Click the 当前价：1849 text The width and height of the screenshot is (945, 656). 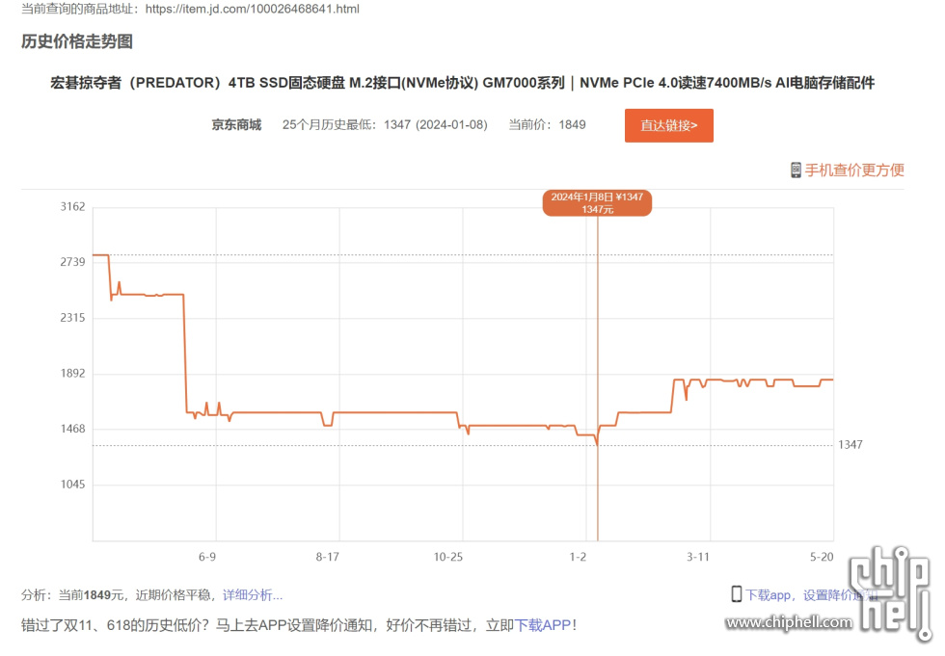(548, 124)
